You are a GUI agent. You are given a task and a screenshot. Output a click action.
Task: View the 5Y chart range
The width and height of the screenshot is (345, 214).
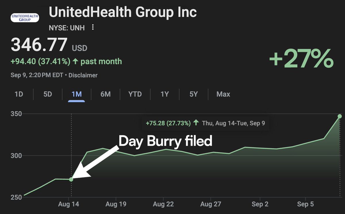click(193, 94)
